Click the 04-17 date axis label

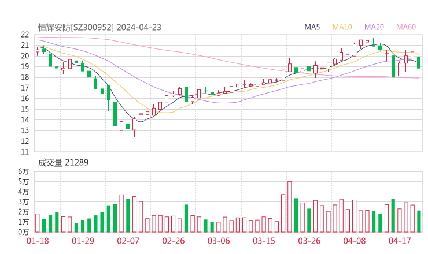point(400,241)
